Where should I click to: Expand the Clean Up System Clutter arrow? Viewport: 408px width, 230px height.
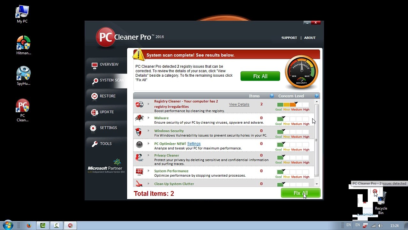click(x=148, y=184)
